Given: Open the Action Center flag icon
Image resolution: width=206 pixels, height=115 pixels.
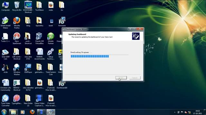Looking at the screenshot, I should coord(182,112).
